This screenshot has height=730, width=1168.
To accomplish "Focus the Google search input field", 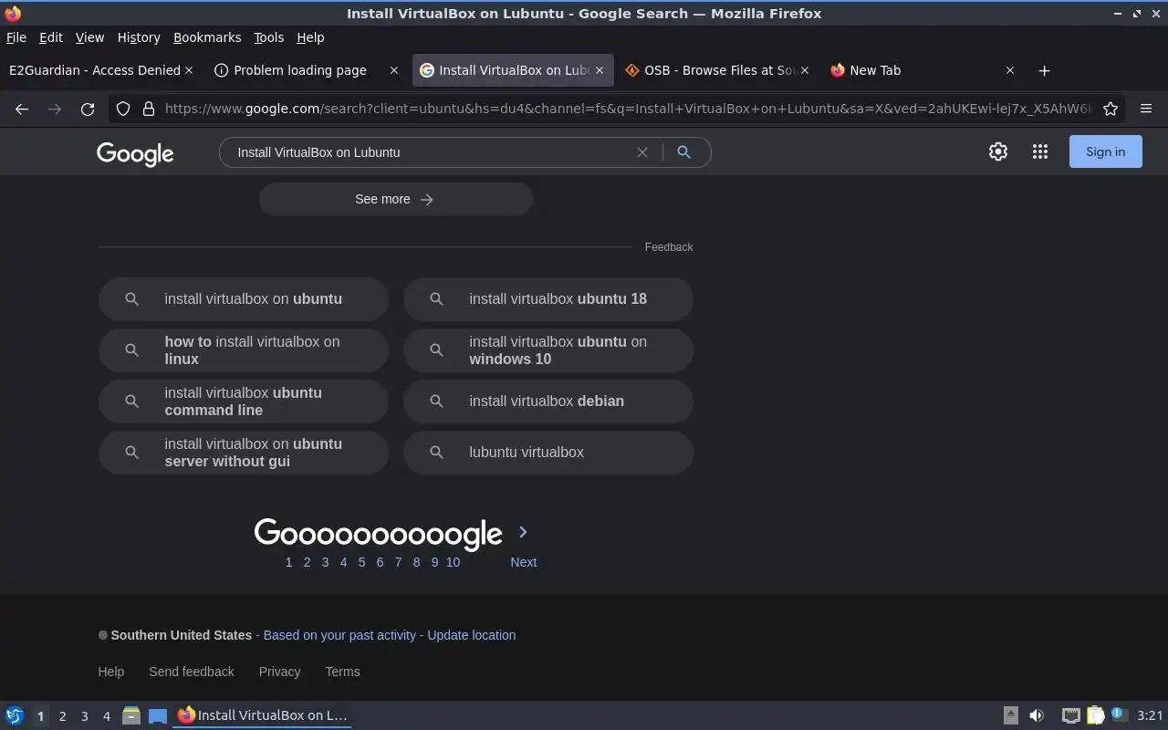I will [x=429, y=152].
